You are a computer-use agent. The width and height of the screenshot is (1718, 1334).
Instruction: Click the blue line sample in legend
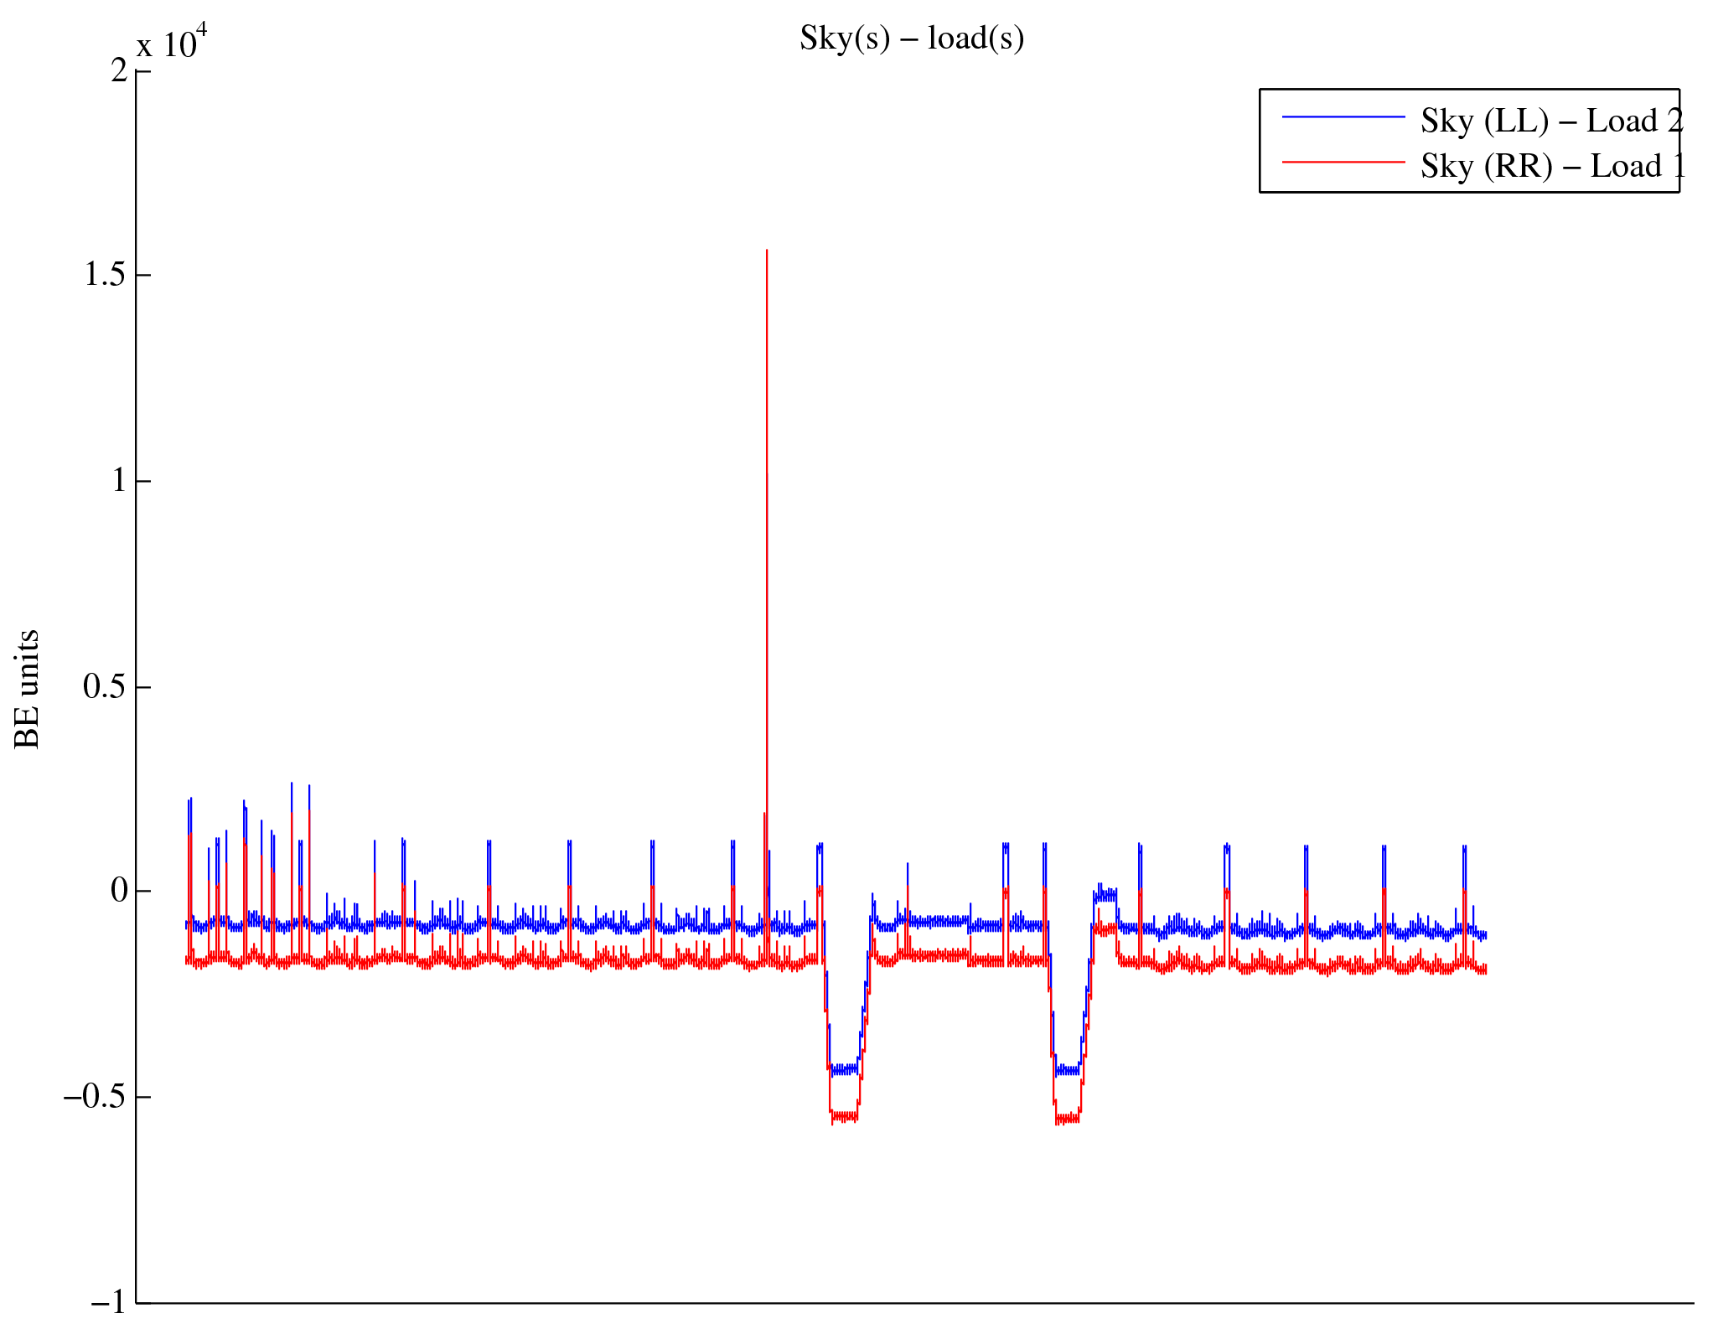1343,118
